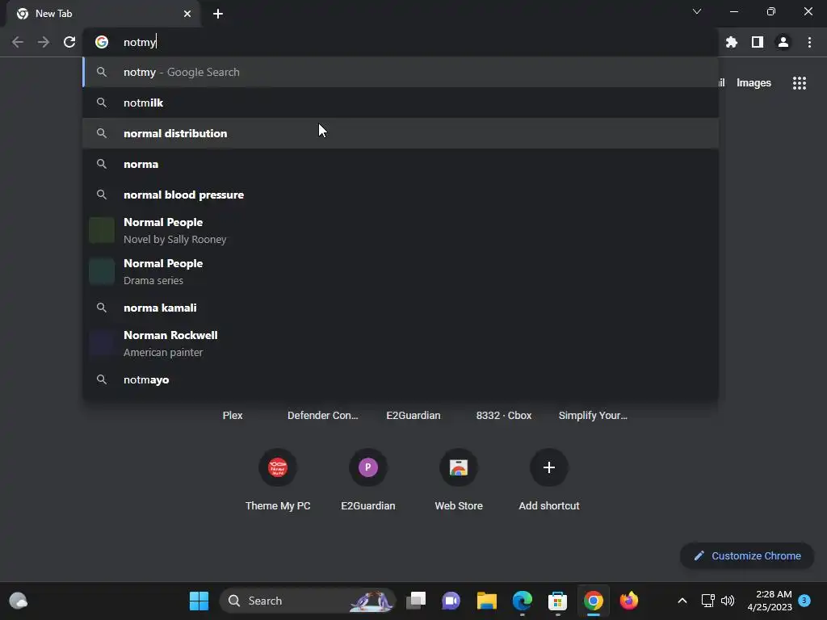Select the 'norma' suggestion

point(401,164)
